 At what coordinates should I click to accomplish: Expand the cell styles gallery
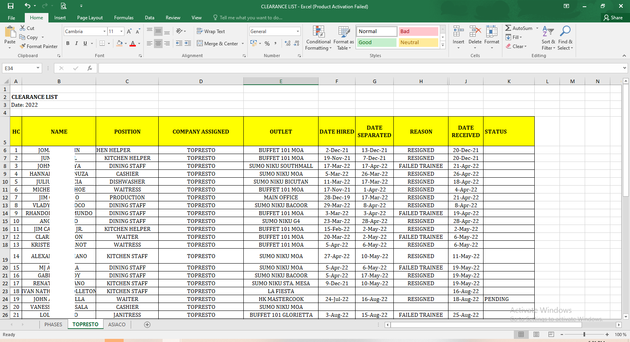443,45
